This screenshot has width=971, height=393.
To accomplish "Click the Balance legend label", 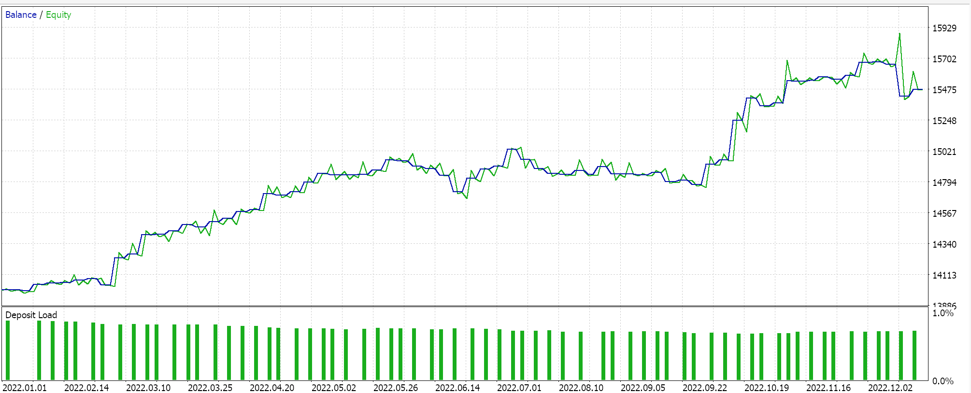I will tap(21, 14).
